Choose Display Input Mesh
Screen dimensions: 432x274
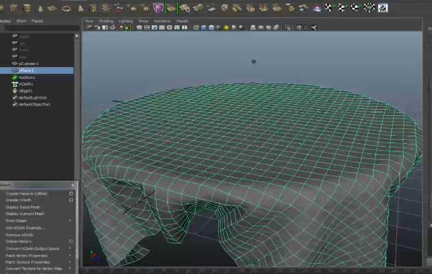23,207
